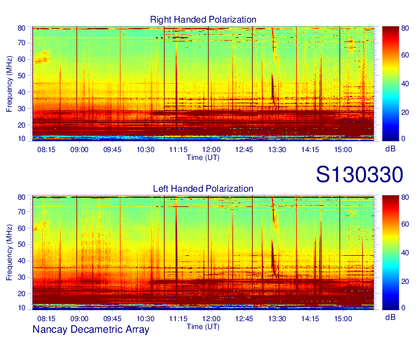Select the S130330 observation label

coord(360,175)
